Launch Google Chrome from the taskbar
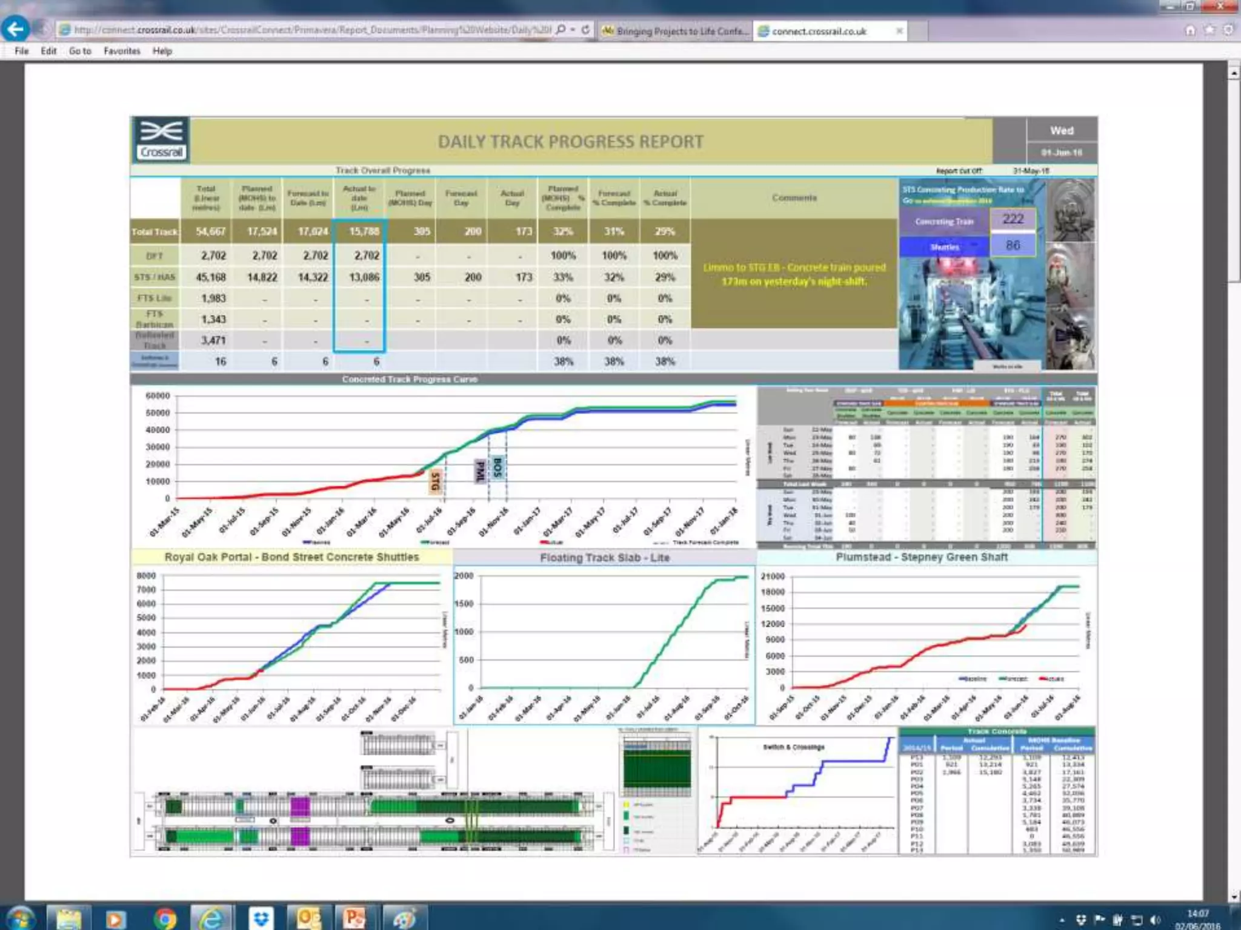Image resolution: width=1241 pixels, height=930 pixels. click(164, 918)
